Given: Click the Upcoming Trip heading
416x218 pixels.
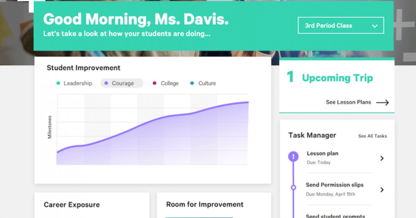Looking at the screenshot, I should [337, 78].
